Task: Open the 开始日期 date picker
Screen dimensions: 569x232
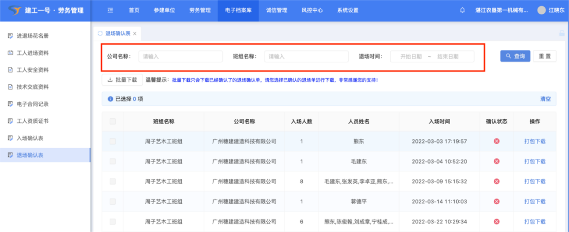Action: click(410, 57)
